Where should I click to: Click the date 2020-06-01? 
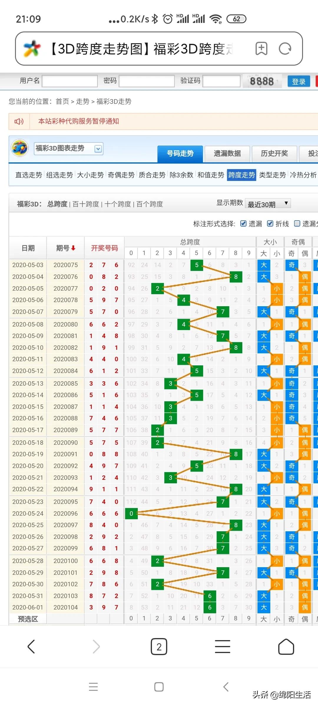click(28, 607)
